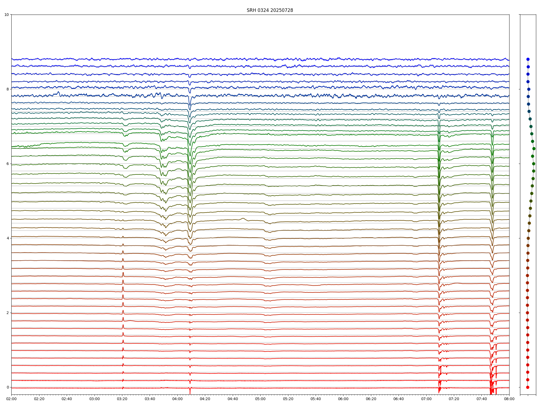Click the 05:40 time axis label

click(x=316, y=399)
